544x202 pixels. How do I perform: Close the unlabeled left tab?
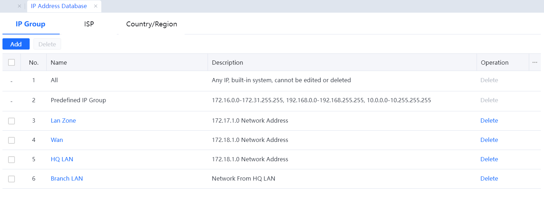(x=19, y=6)
